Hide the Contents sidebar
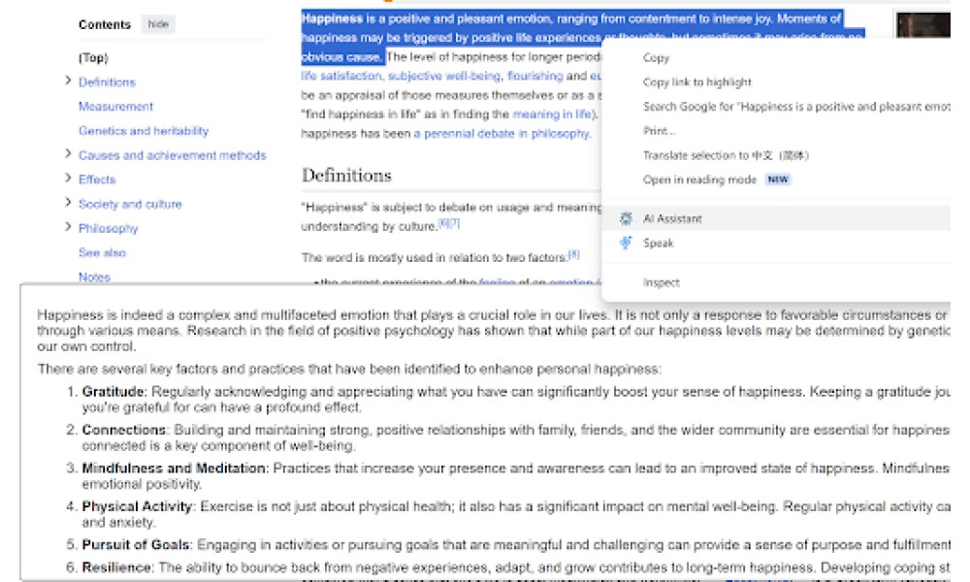This screenshot has height=582, width=970. click(x=158, y=24)
